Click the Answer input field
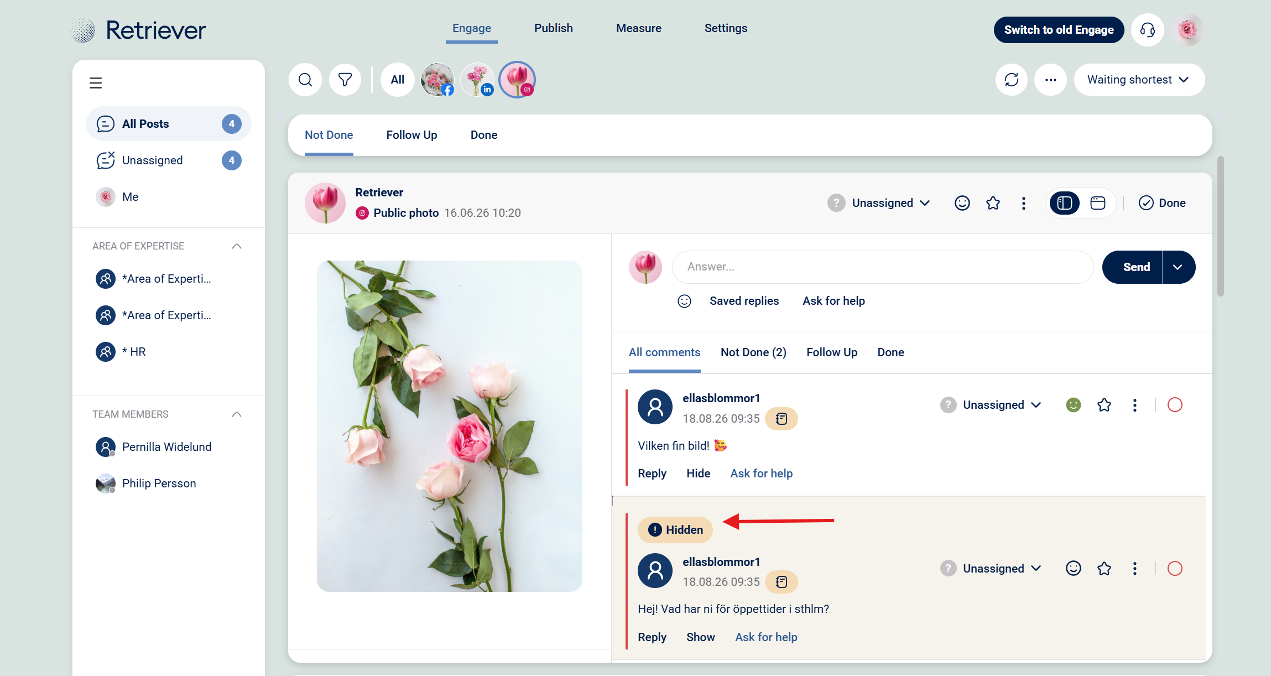1271x676 pixels. pos(883,267)
